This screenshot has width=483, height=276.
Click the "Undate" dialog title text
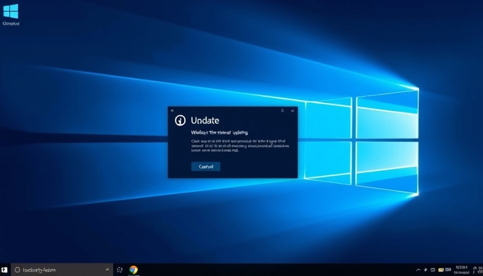coord(205,120)
